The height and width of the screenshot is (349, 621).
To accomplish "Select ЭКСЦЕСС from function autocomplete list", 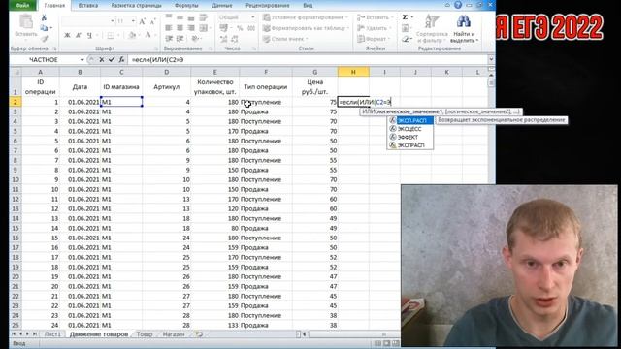I will pos(409,129).
